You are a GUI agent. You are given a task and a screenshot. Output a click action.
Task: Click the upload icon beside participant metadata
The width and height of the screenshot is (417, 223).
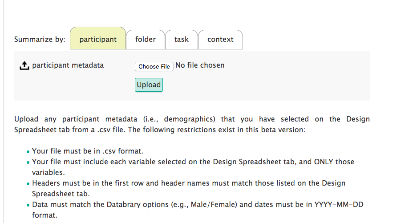(24, 66)
